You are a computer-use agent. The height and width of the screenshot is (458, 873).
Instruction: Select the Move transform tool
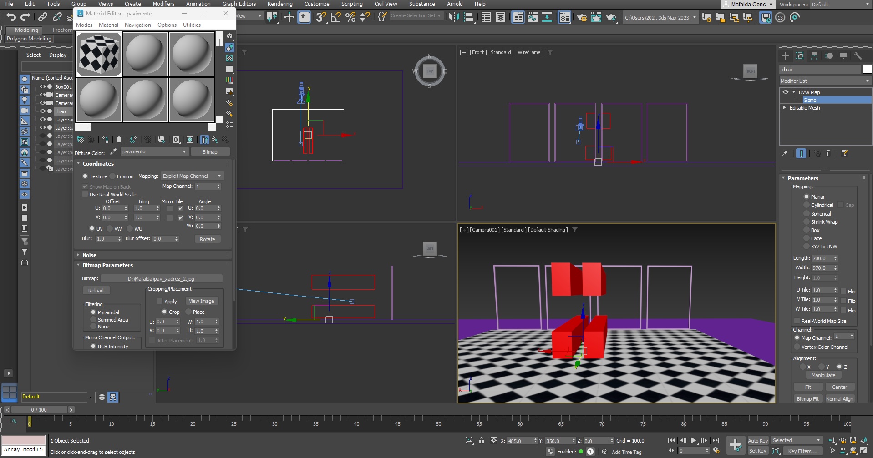[289, 17]
